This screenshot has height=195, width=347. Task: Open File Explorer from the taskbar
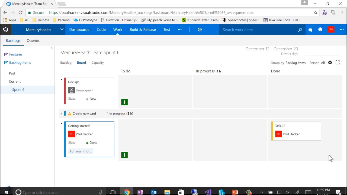click(x=167, y=192)
